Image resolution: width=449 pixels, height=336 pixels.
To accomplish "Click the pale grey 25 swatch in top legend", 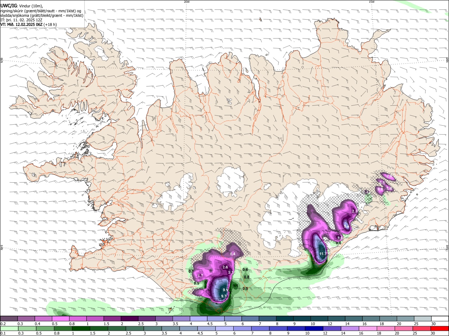I will tap(423, 319).
